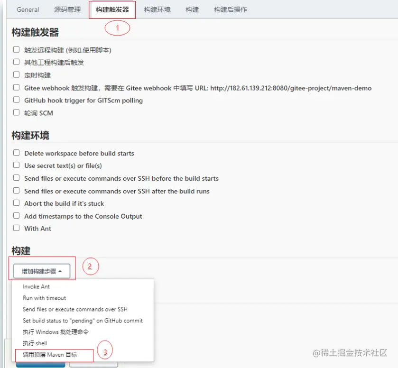Enable Abort the build if it's stuck
This screenshot has width=398, height=368.
point(16,203)
